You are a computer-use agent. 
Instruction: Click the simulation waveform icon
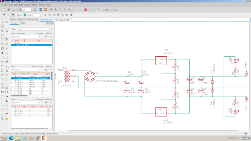click(45, 15)
